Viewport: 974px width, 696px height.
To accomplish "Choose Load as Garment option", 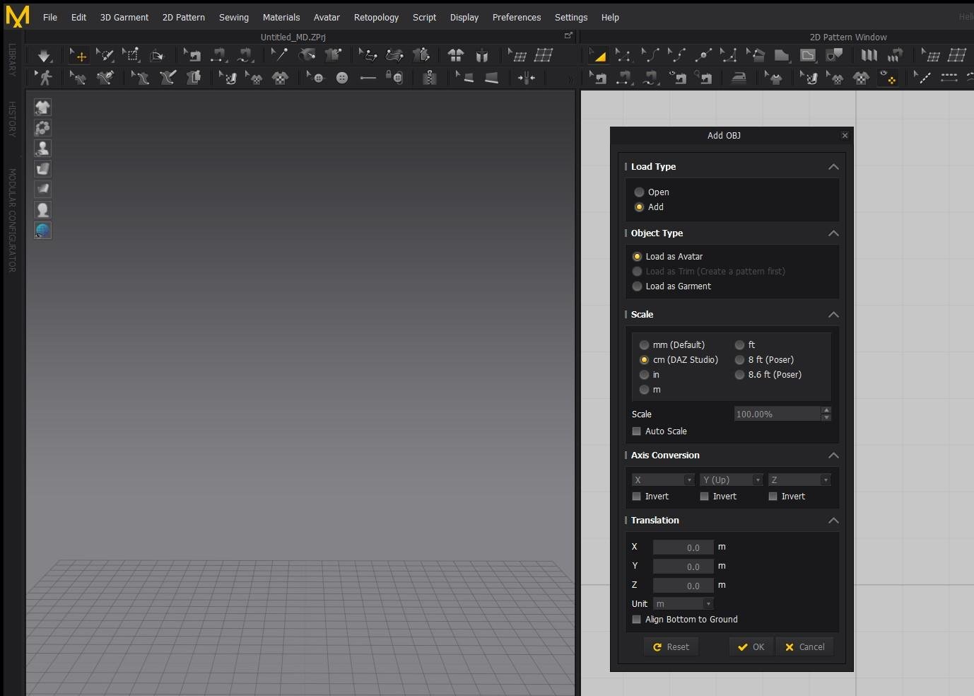I will tap(637, 286).
